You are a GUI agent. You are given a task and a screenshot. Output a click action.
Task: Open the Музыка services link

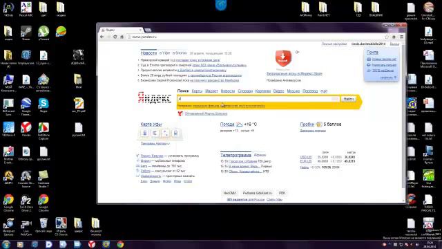pos(293,91)
